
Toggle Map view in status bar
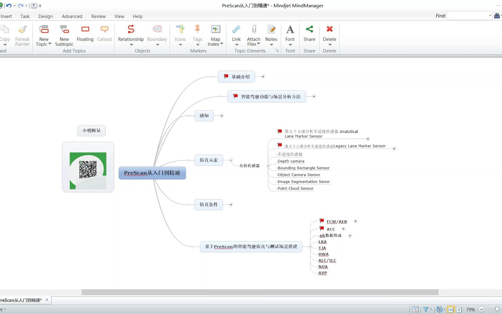(451, 309)
